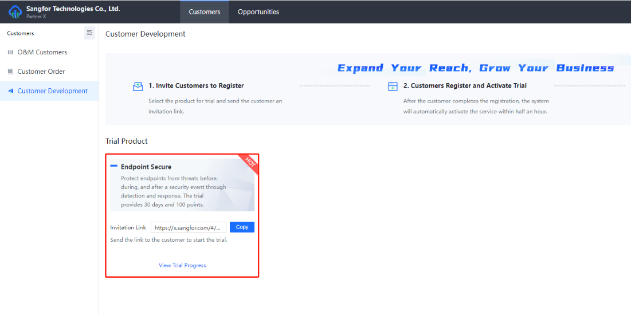Click the Endpoint Secure card title
Viewport: 631px width, 315px height.
click(146, 167)
